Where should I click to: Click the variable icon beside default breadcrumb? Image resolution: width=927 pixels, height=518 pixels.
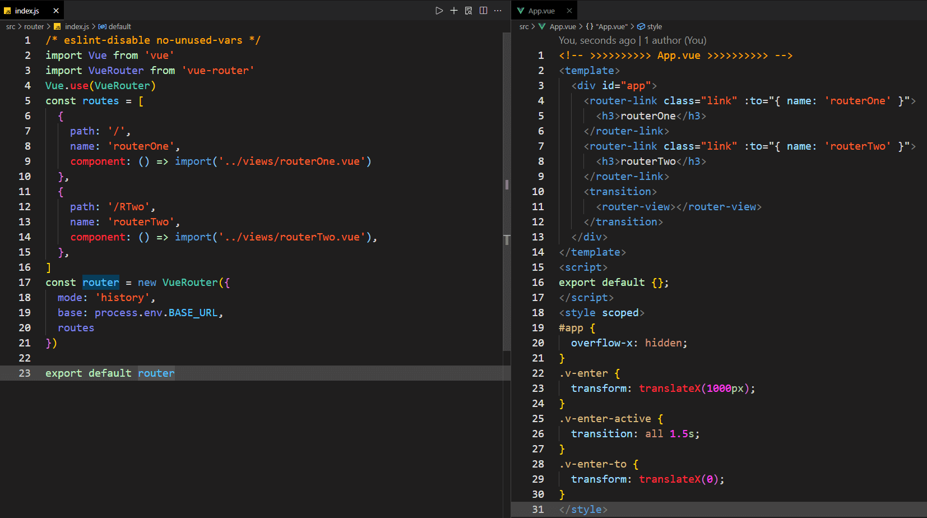103,26
